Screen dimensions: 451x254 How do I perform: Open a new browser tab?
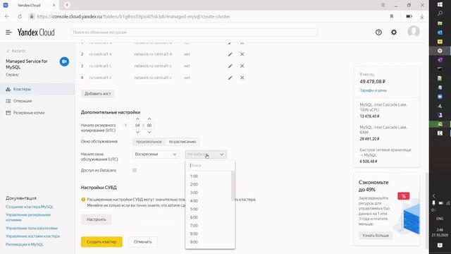[x=67, y=5]
